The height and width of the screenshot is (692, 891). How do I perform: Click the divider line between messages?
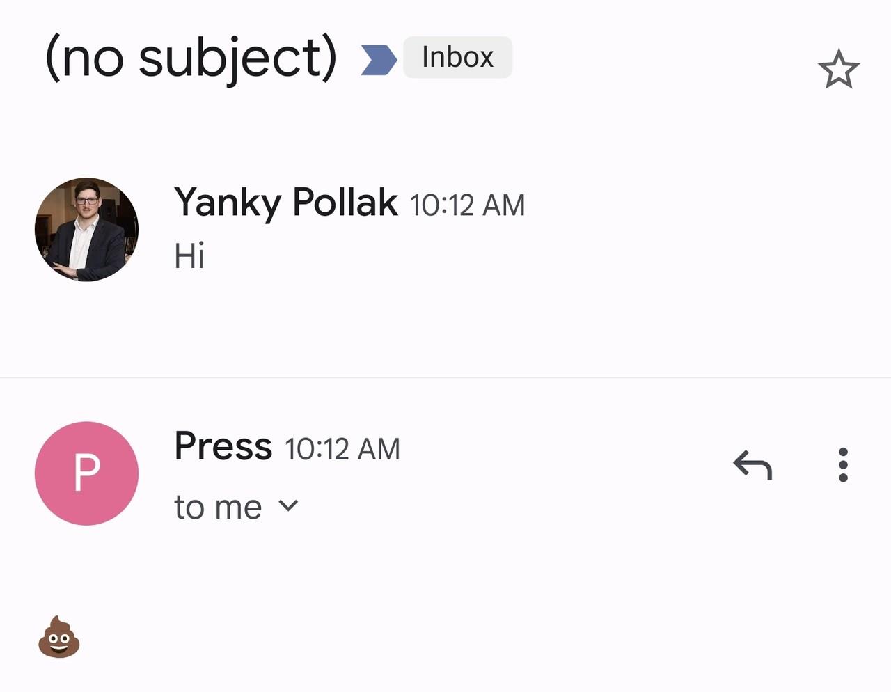[445, 377]
